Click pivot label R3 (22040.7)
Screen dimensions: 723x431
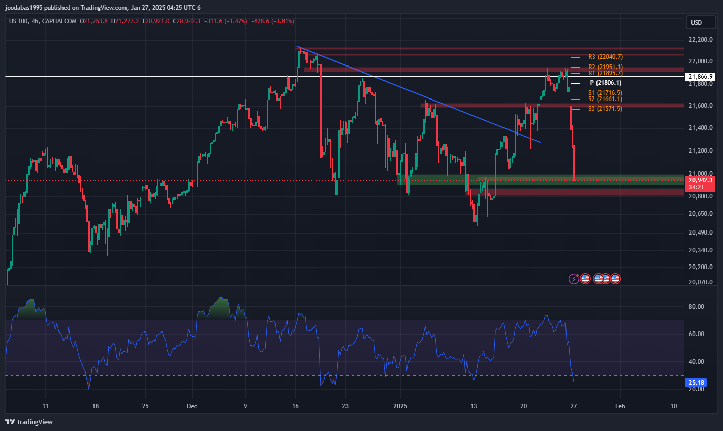point(606,57)
